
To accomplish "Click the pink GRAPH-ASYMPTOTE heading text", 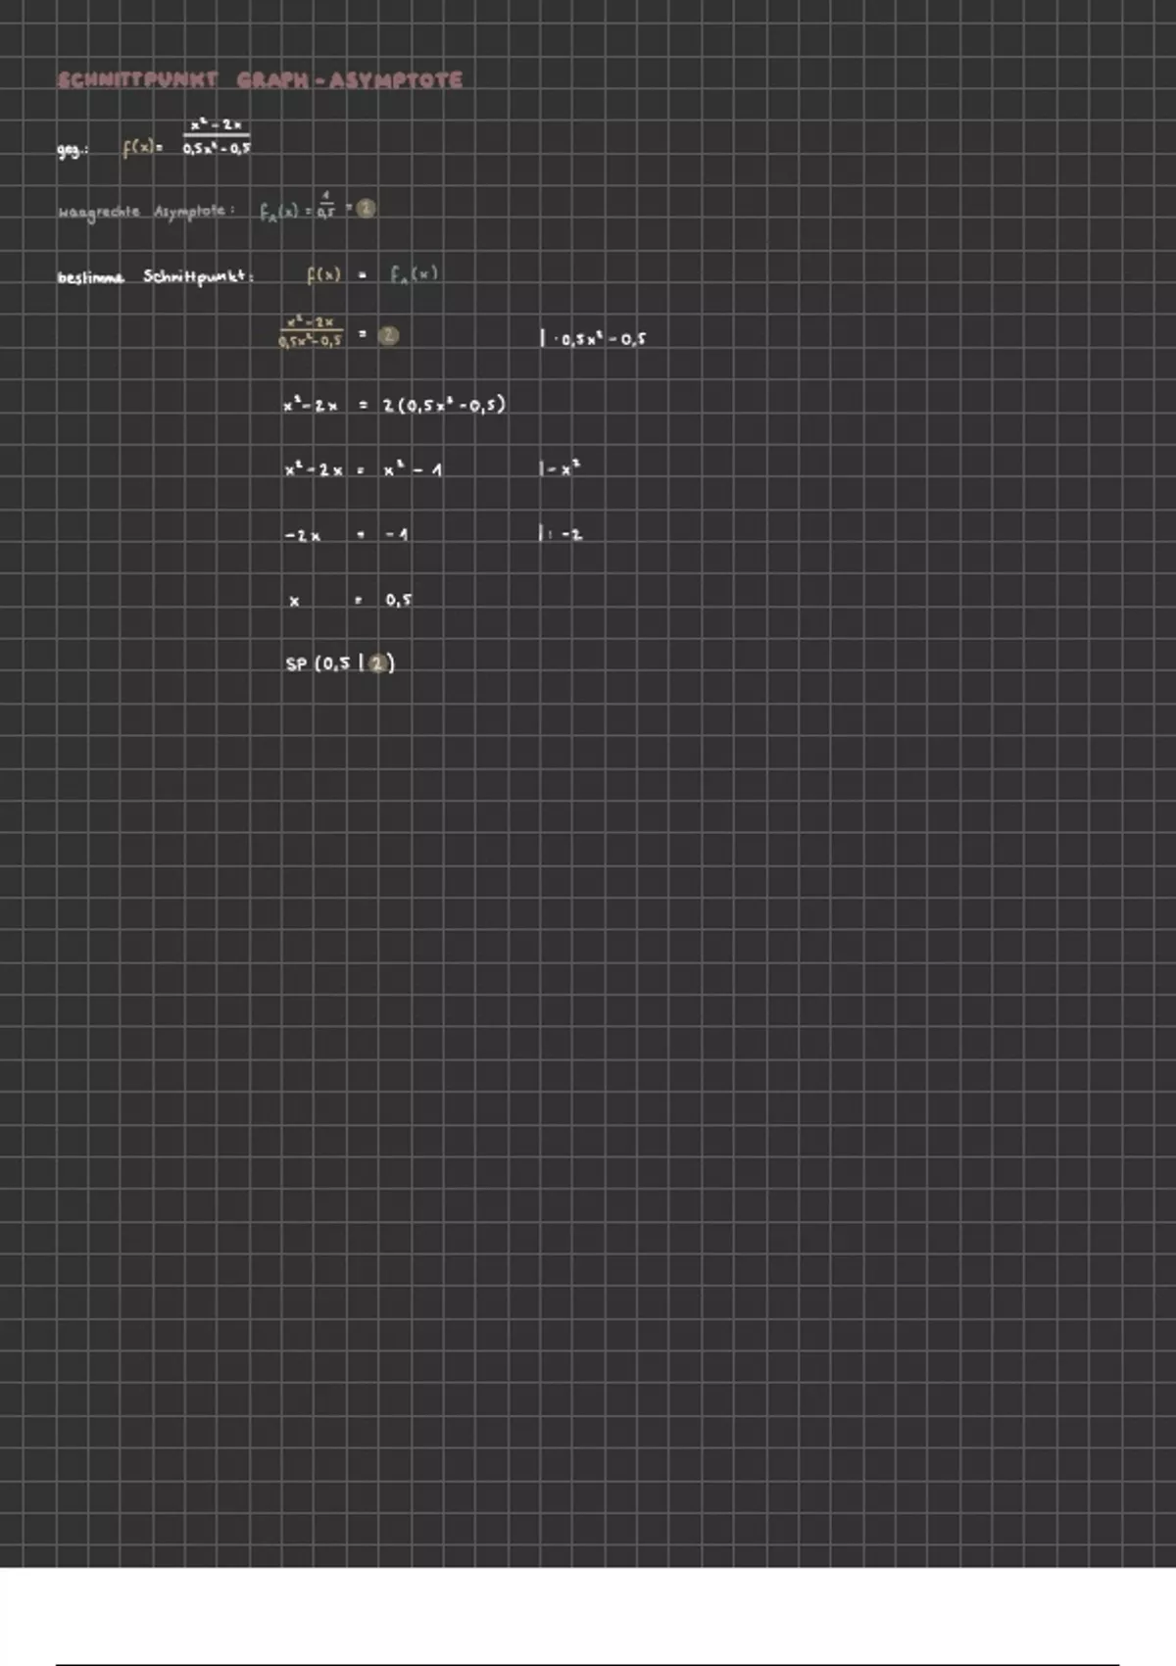I will (x=349, y=80).
